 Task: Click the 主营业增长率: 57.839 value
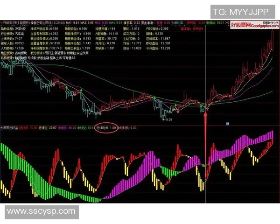click(45, 43)
